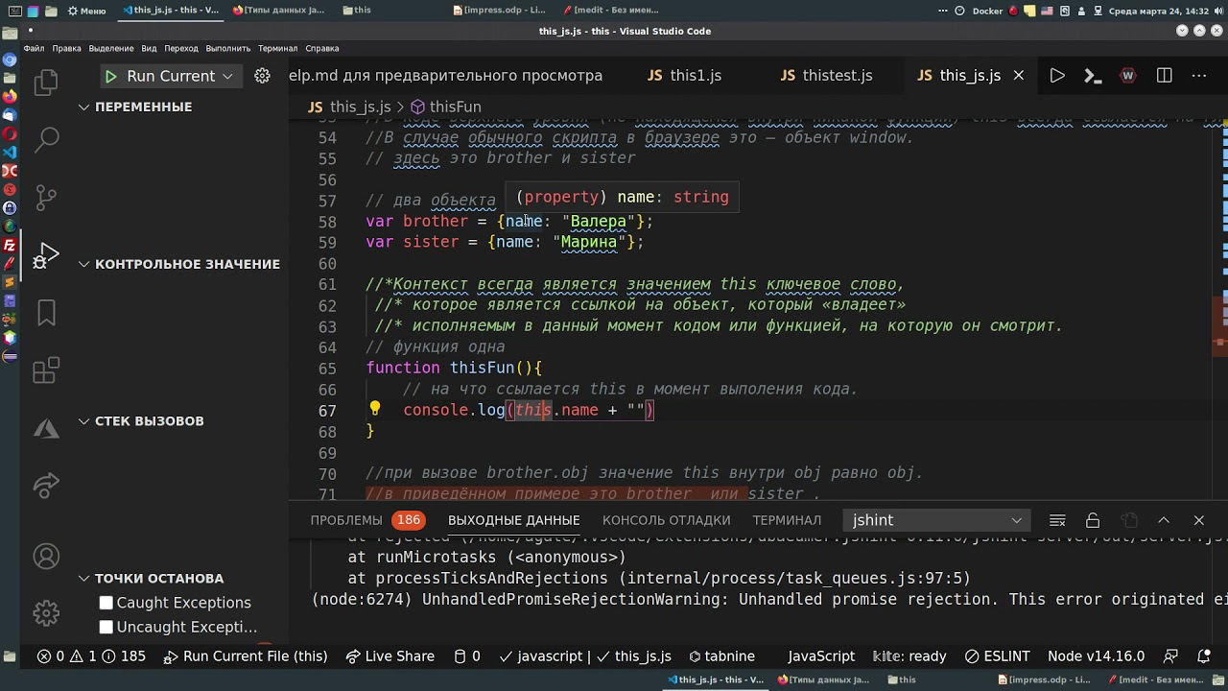Image resolution: width=1228 pixels, height=691 pixels.
Task: Close the bottom output panel
Action: tap(1199, 520)
